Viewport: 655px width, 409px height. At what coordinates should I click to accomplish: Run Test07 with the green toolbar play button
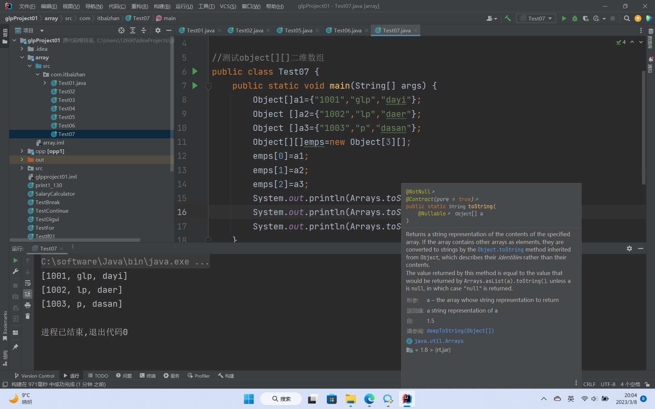(x=564, y=18)
